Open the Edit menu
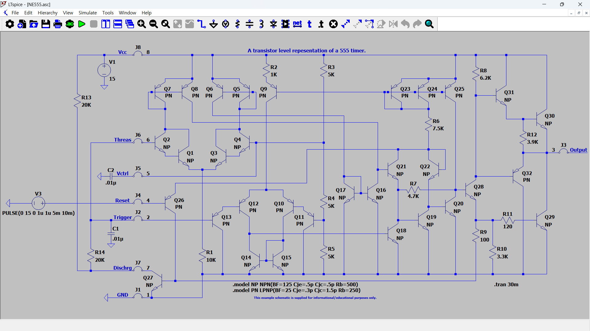Screen dimensions: 590x331 point(28,13)
